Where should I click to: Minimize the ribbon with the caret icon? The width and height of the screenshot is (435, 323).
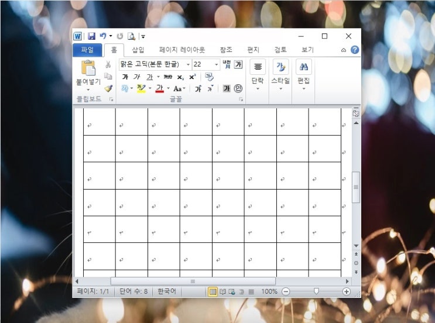(344, 50)
